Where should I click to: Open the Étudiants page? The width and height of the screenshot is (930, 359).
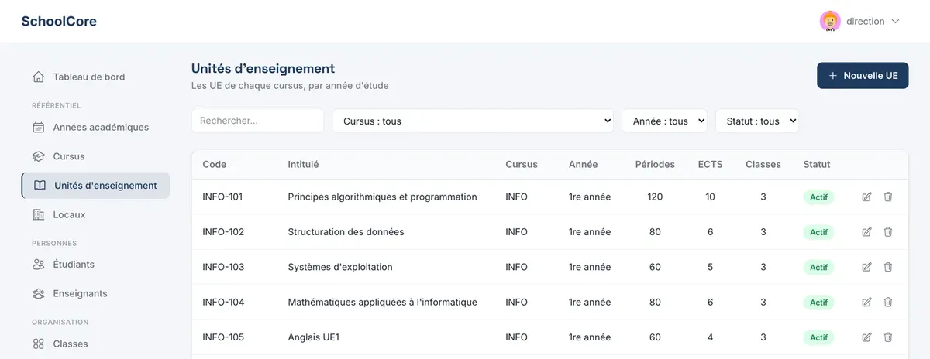[x=95, y=265]
